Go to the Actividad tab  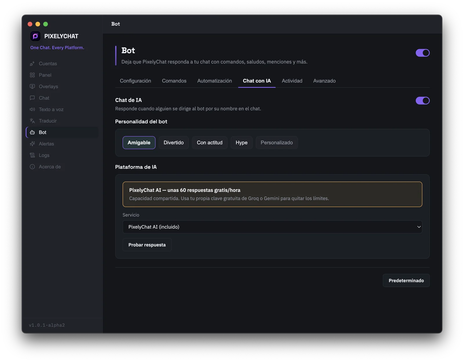[x=292, y=81]
